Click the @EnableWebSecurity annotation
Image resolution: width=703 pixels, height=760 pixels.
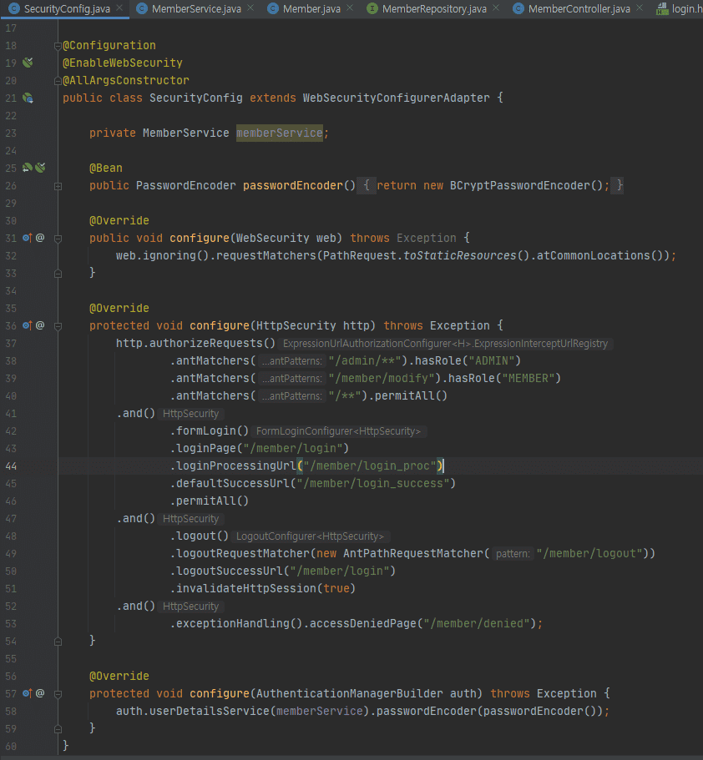pos(122,63)
